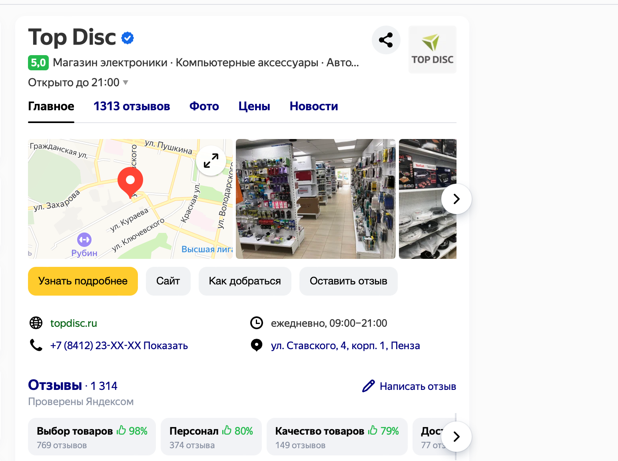This screenshot has width=618, height=461.
Task: Open the Отзывы section heading
Action: [55, 385]
